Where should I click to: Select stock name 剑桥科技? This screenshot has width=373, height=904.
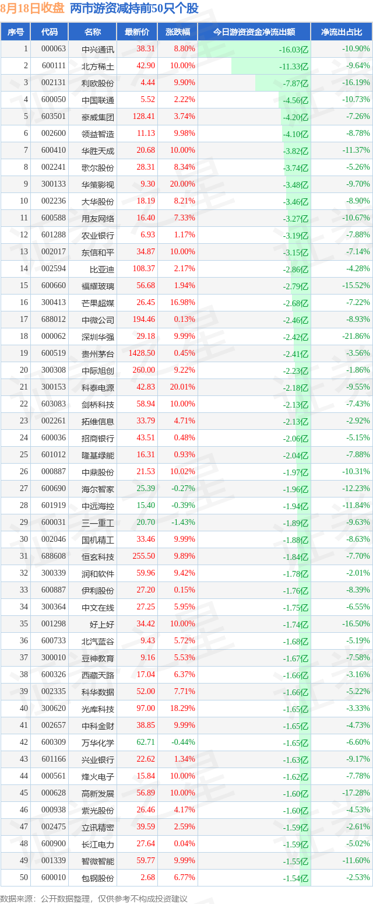(x=98, y=405)
